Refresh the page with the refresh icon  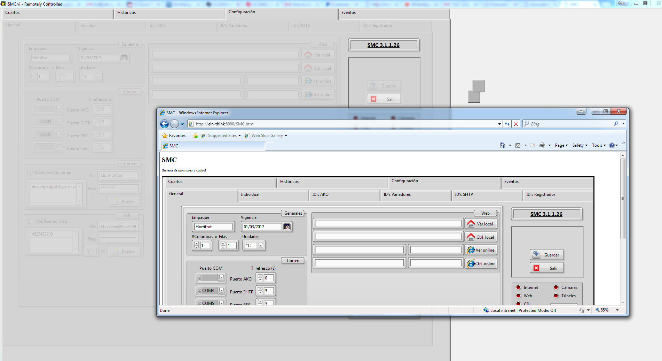[x=507, y=124]
